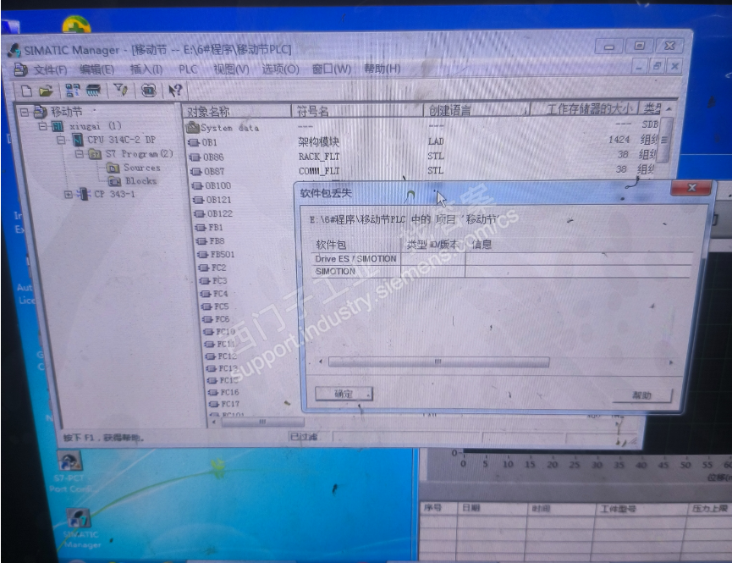Viewport: 732px width, 563px height.
Task: Click the simulation toolbar icon
Action: [x=148, y=90]
